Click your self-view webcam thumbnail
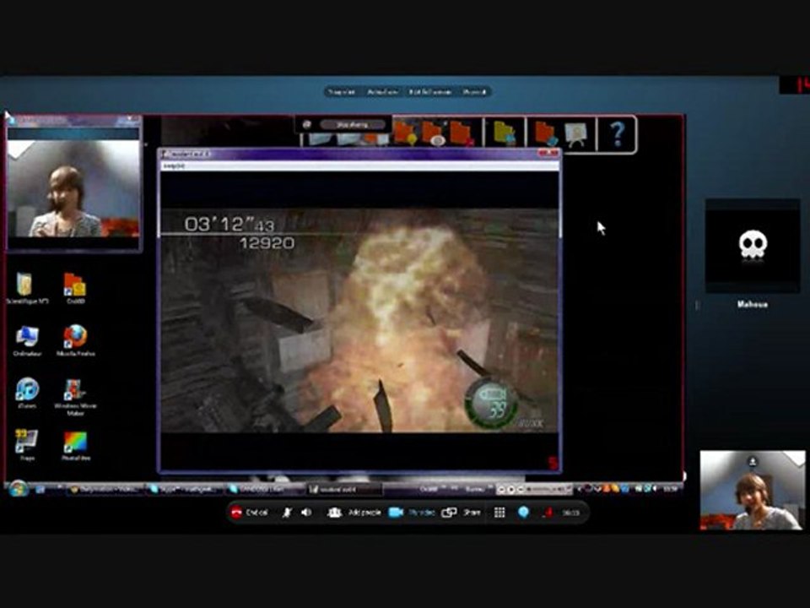The width and height of the screenshot is (810, 608). pos(752,490)
